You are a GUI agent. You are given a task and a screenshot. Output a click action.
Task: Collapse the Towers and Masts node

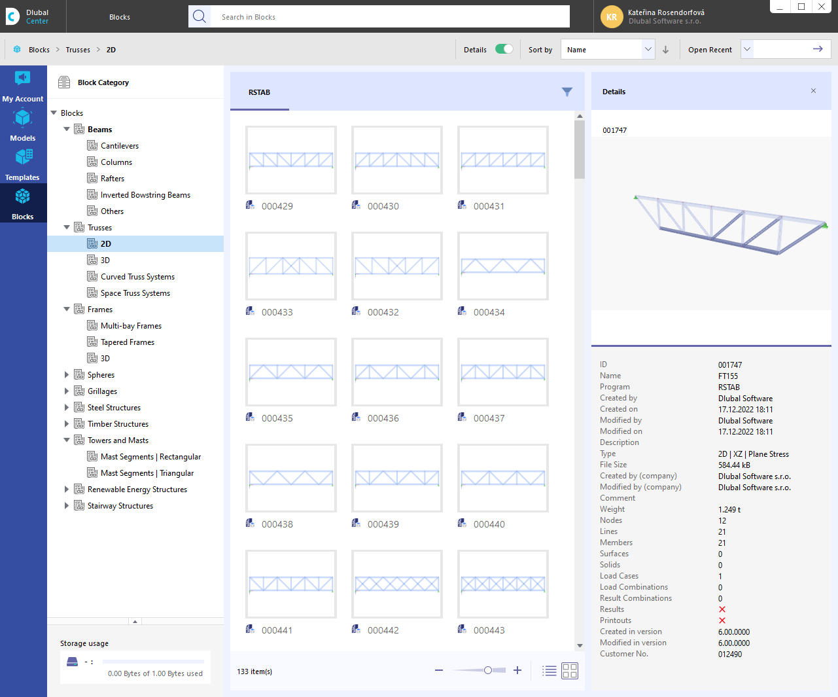coord(67,440)
